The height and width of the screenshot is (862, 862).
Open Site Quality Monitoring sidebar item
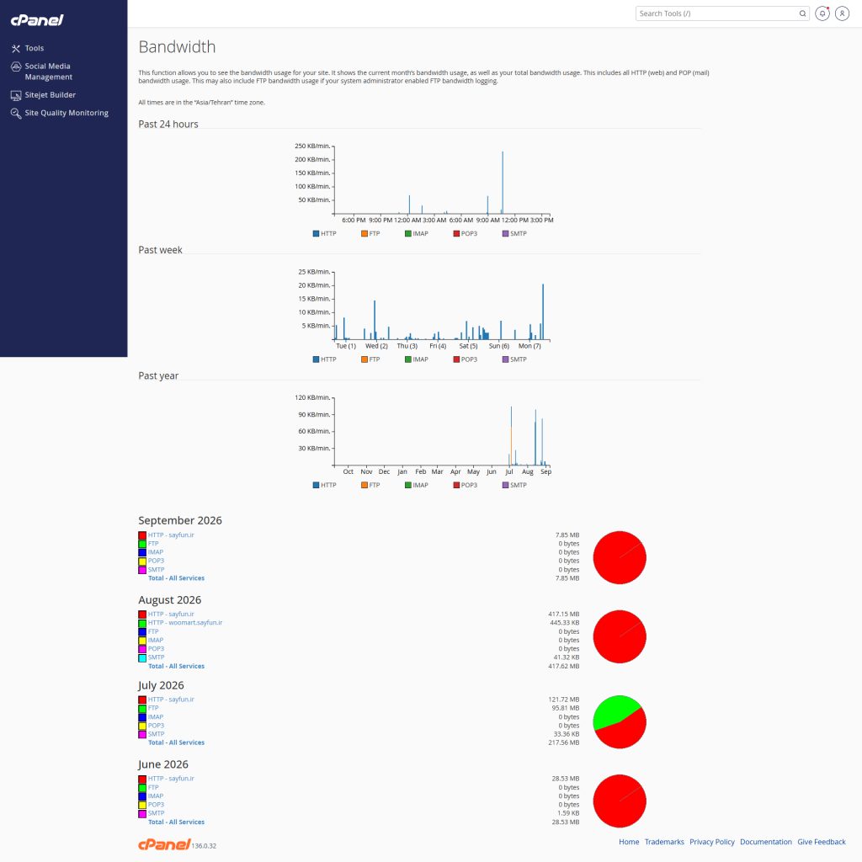67,114
